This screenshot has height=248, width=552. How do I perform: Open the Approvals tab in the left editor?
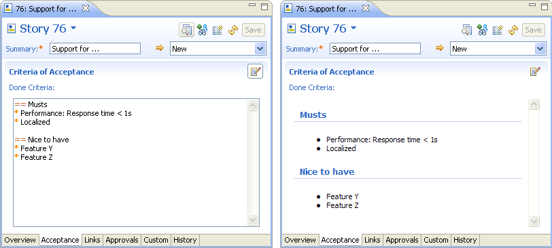[x=122, y=241]
